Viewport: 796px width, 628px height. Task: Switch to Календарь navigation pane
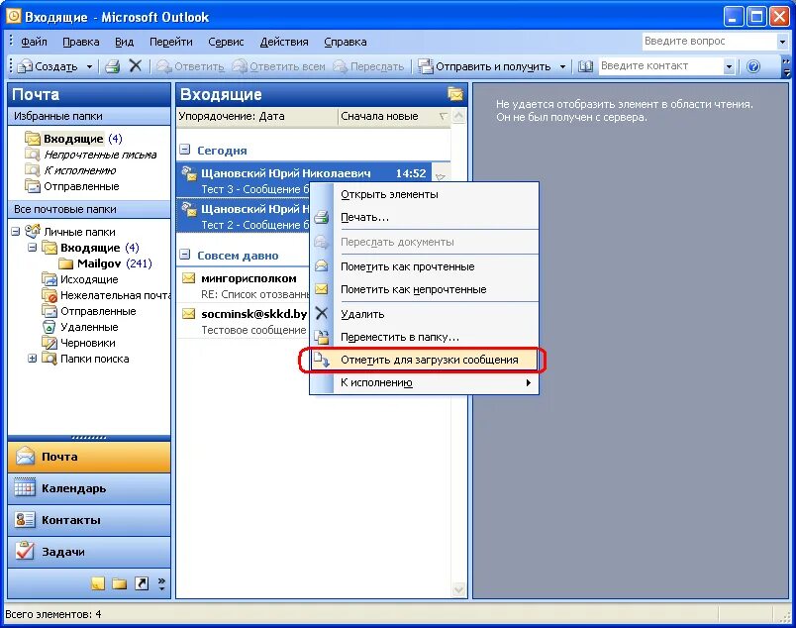[89, 488]
